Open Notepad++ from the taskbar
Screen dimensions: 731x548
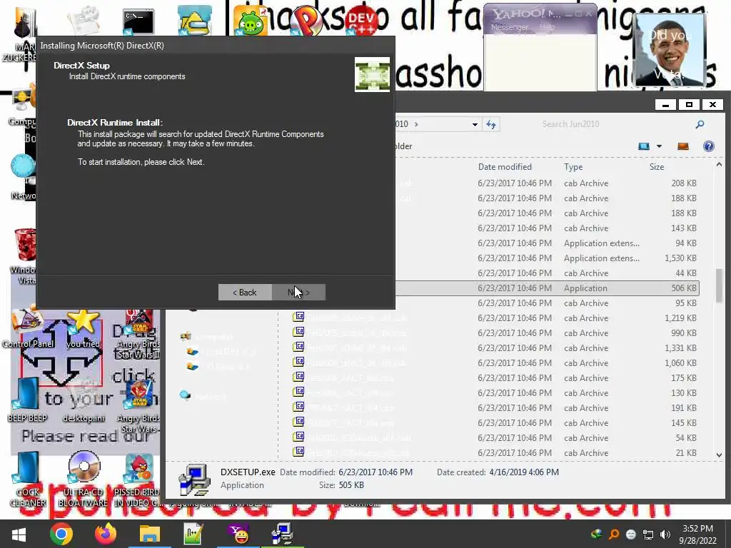point(193,534)
